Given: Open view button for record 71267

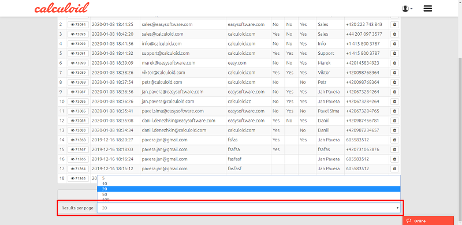Looking at the screenshot, I should coord(78,150).
